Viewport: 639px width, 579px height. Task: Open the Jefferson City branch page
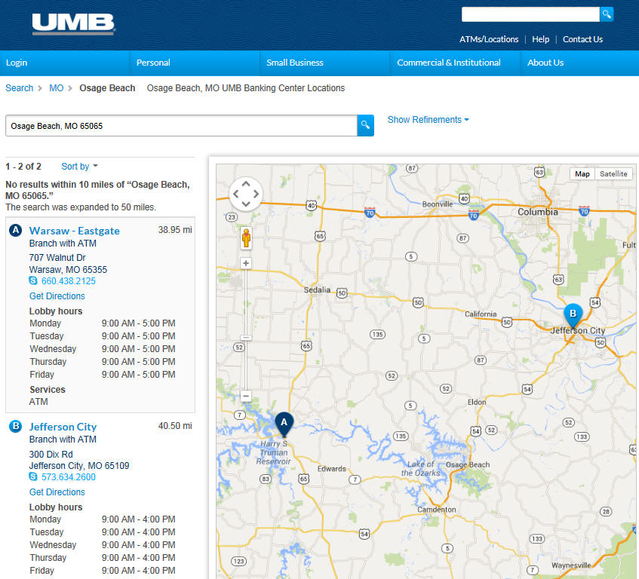(x=63, y=427)
